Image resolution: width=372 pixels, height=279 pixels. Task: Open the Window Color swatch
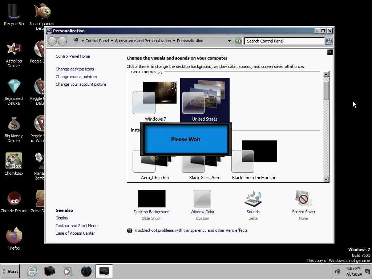coord(202,199)
